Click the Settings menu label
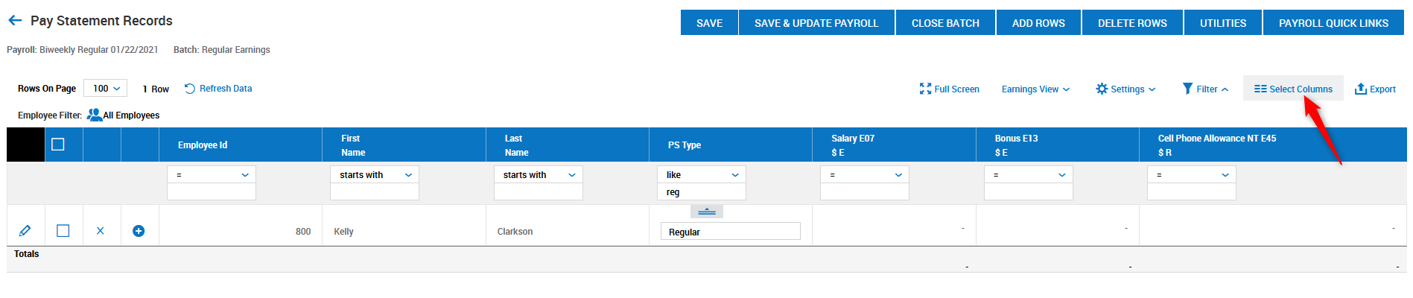This screenshot has height=298, width=1413. pos(1128,89)
